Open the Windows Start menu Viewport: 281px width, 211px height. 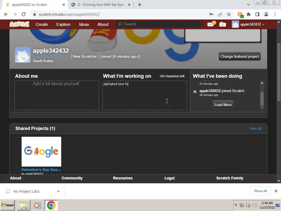click(x=8, y=205)
